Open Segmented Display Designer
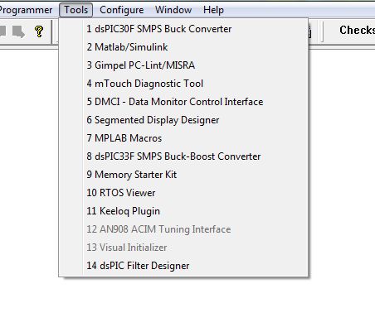 click(x=183, y=120)
